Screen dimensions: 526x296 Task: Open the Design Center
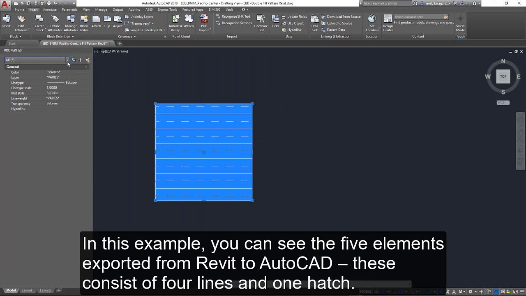coord(388,23)
